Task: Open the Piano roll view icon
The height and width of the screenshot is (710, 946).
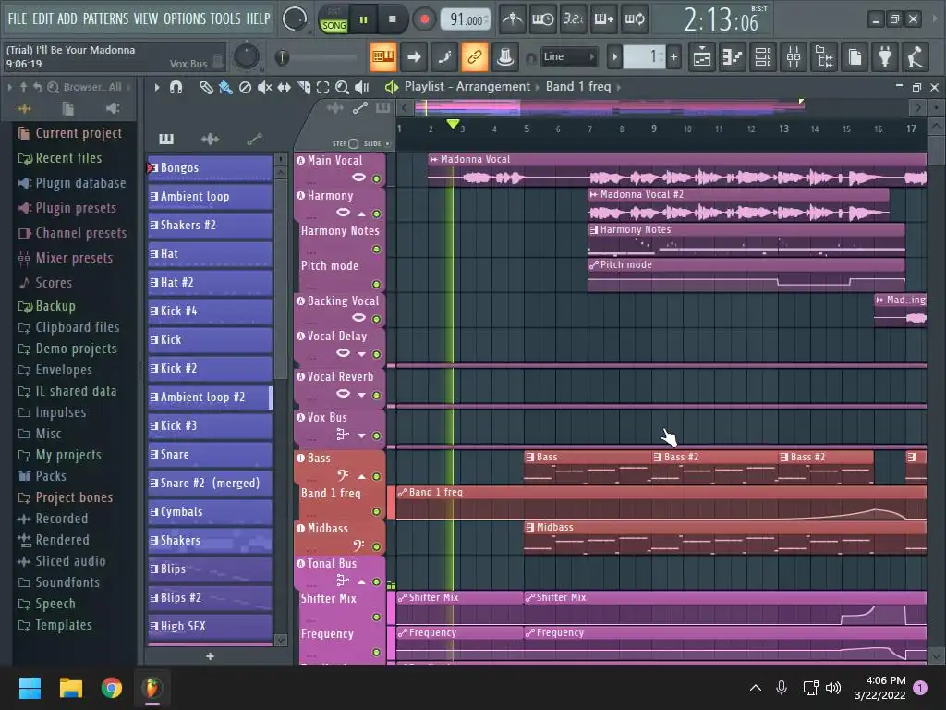Action: point(733,57)
